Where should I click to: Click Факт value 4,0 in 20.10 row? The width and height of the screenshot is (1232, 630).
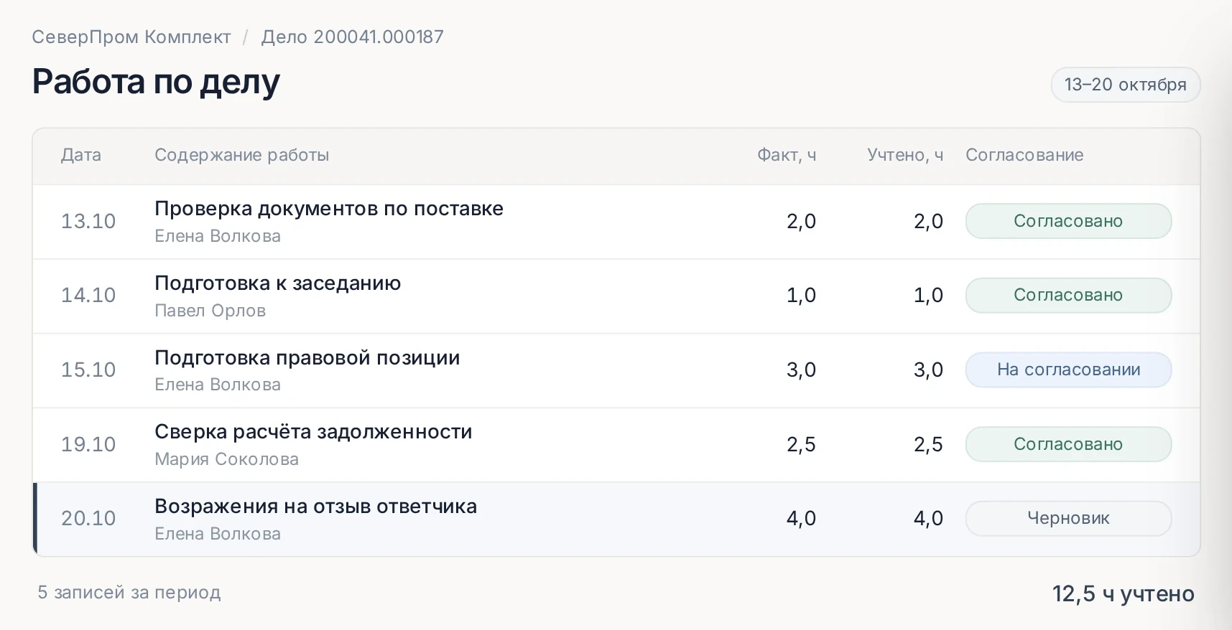click(x=801, y=518)
